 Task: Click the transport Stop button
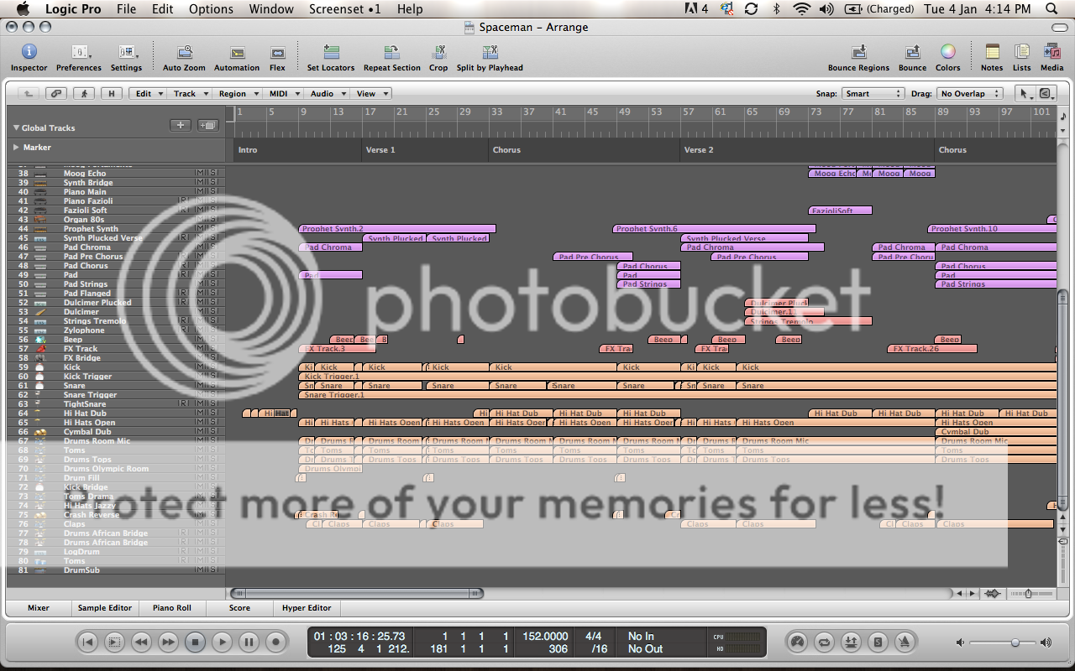click(x=195, y=642)
